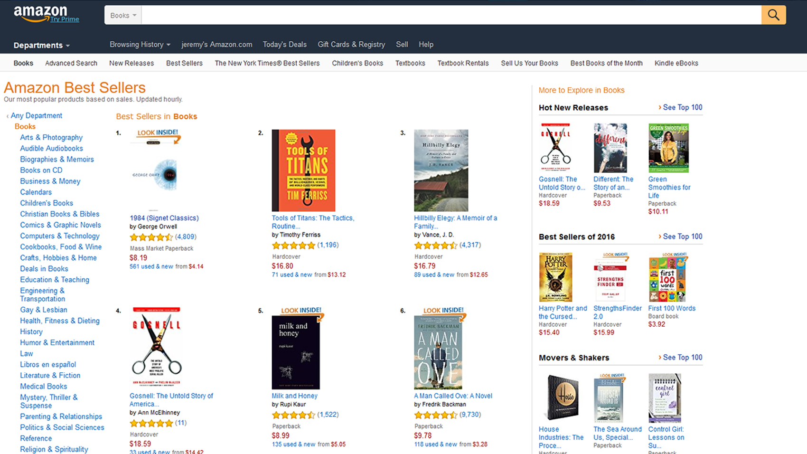Go back to Any Department
The height and width of the screenshot is (454, 807).
pos(36,116)
